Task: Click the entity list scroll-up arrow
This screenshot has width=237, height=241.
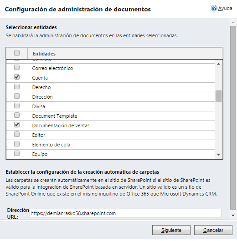Action: (x=218, y=64)
